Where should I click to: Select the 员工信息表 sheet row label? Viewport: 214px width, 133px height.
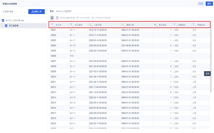(14, 26)
